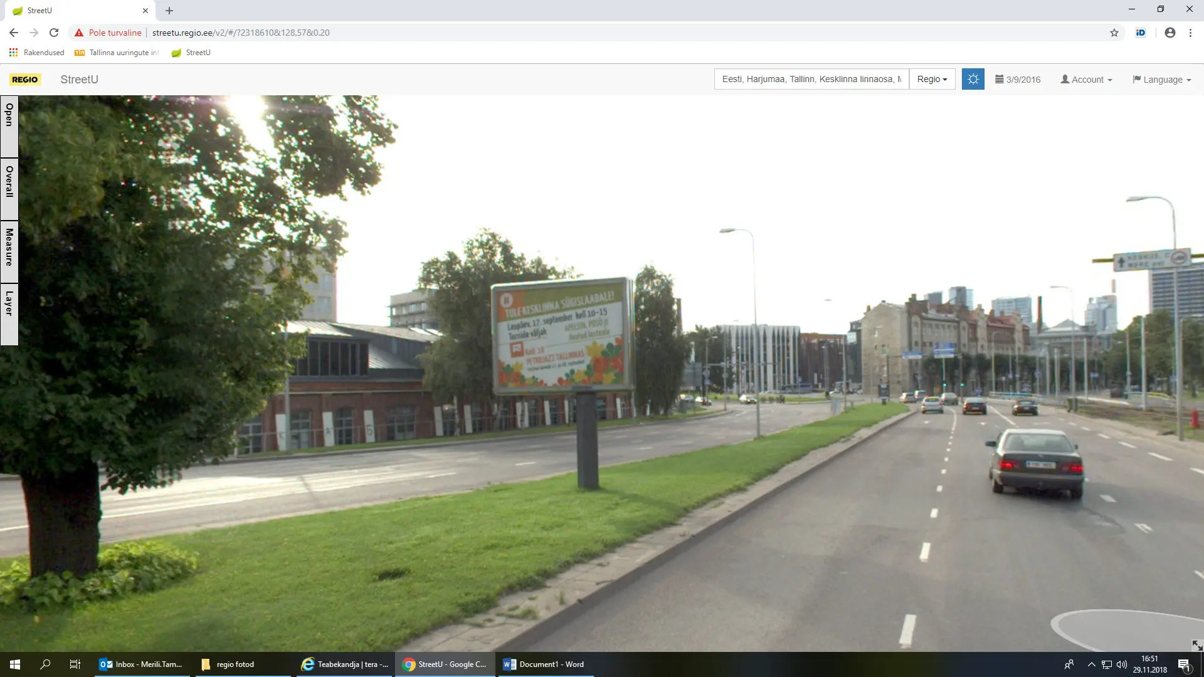Click the fullscreen expand icon in corner
This screenshot has width=1204, height=677.
pos(1196,645)
